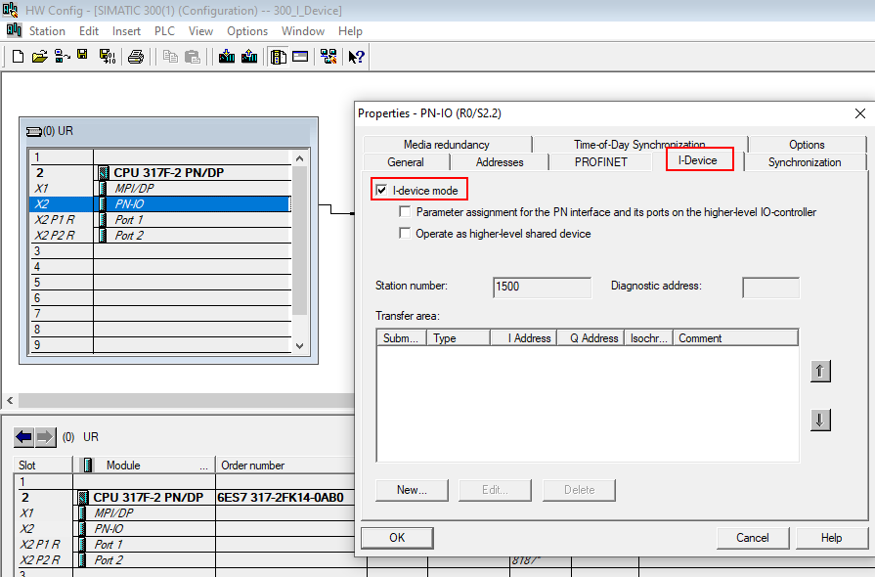Viewport: 875px width, 577px height.
Task: Open the Window menu
Action: coord(303,31)
